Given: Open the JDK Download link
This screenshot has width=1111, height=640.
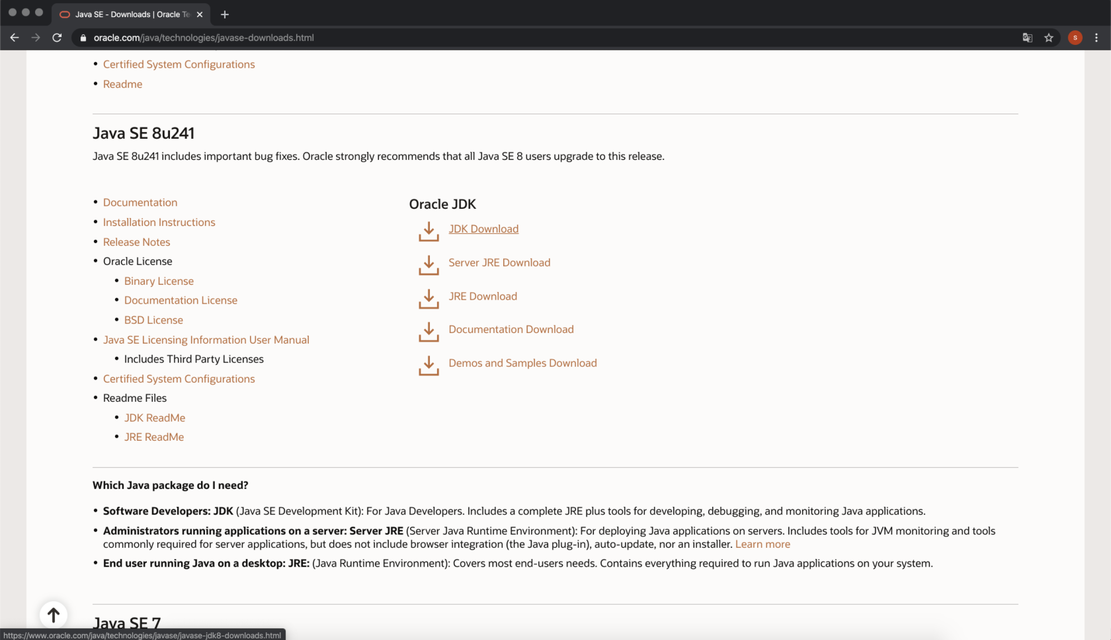Looking at the screenshot, I should tap(483, 229).
